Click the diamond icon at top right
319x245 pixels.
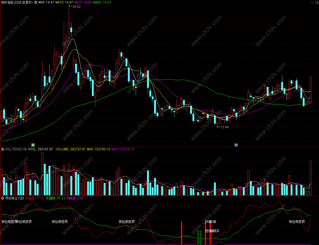pos(312,2)
